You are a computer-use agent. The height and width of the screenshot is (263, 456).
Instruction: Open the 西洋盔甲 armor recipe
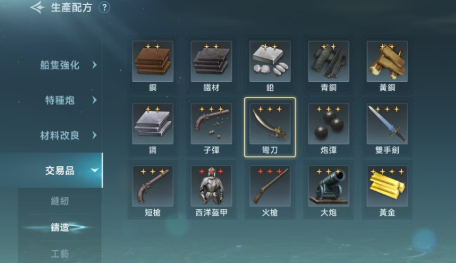212,186
